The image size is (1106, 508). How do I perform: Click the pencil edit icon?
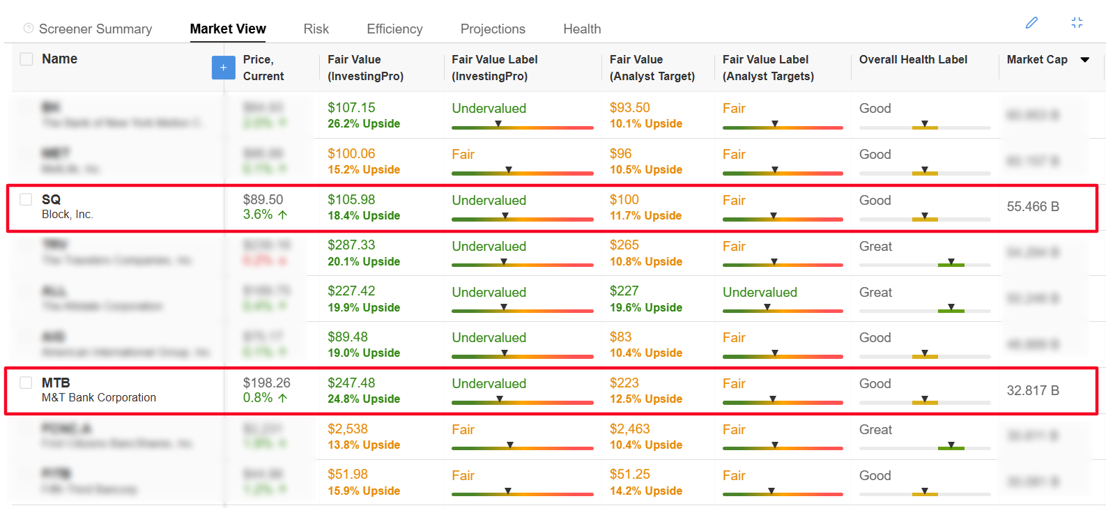[x=1031, y=23]
